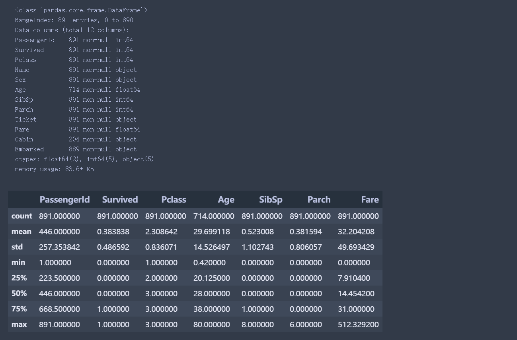The width and height of the screenshot is (517, 340).
Task: Click the mean Age value 29.699118
Action: 211,231
